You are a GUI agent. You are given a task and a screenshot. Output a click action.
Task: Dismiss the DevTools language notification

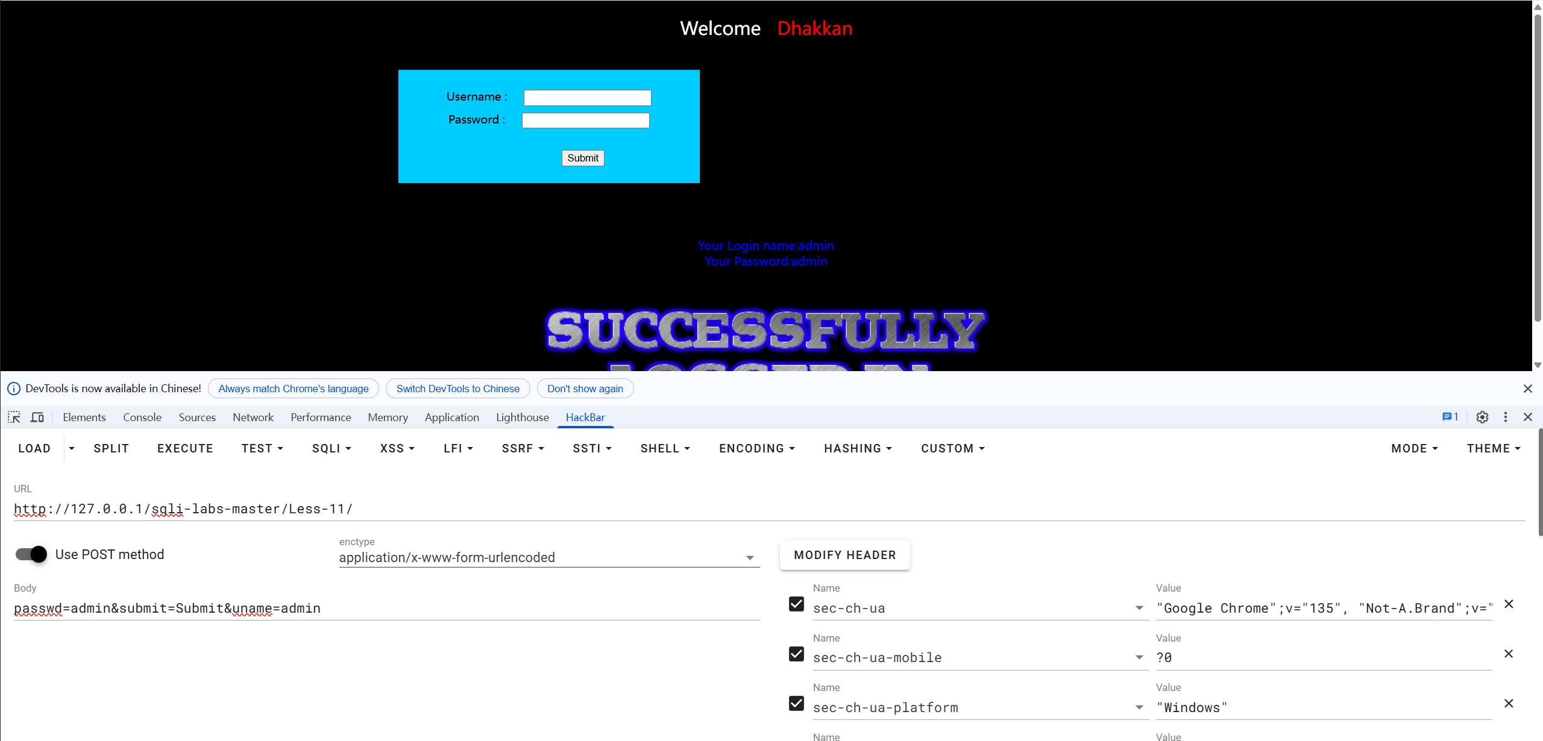point(1527,389)
